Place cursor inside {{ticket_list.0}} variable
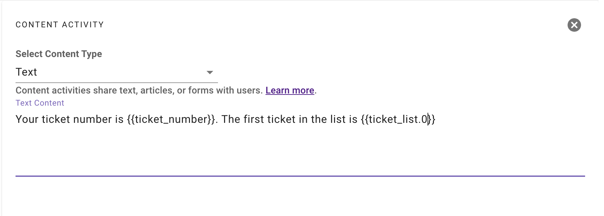Screen dimensions: 604x216 [x=398, y=119]
